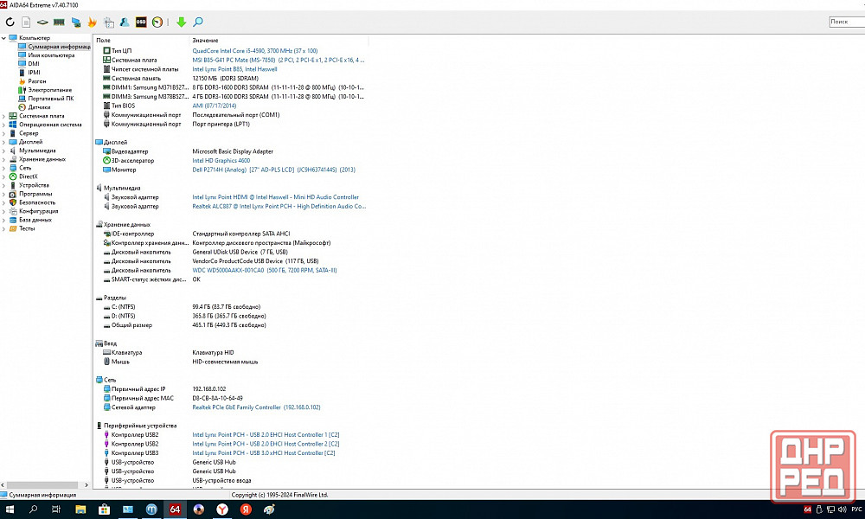
Task: Click the Значение column header
Action: point(205,41)
